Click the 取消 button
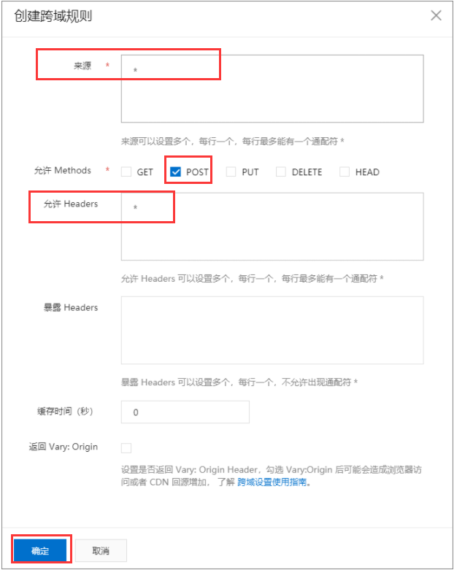This screenshot has height=570, width=454. pyautogui.click(x=101, y=550)
